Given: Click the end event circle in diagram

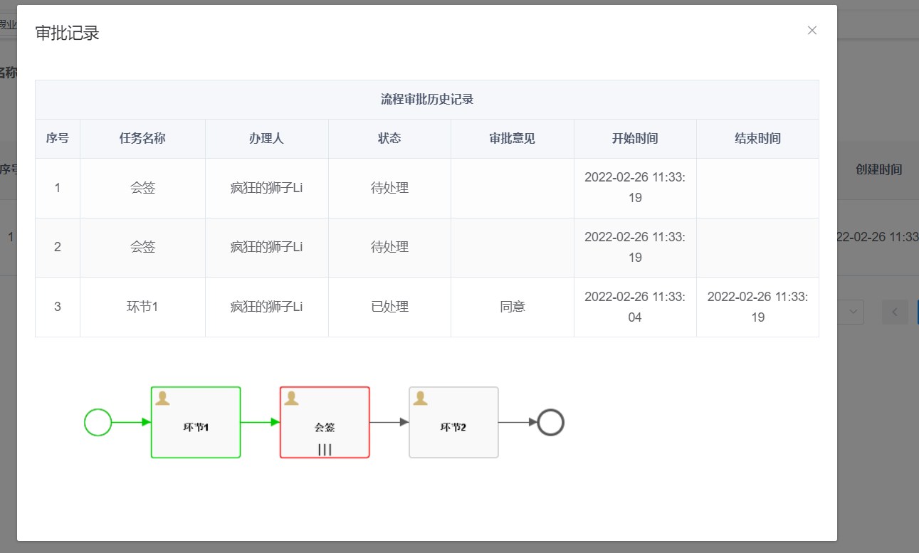Looking at the screenshot, I should click(551, 422).
